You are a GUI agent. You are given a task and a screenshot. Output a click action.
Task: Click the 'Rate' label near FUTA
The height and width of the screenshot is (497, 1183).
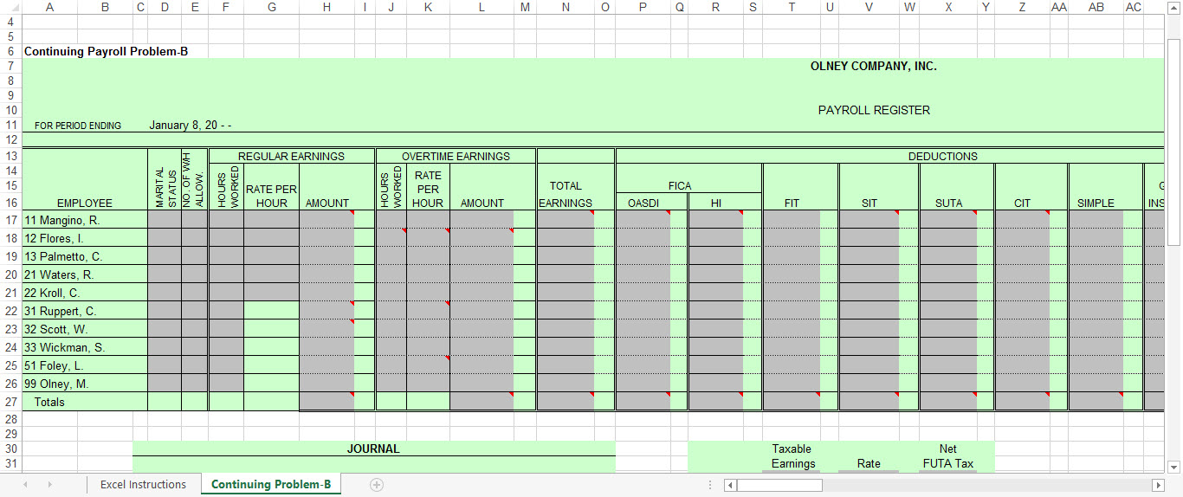pyautogui.click(x=869, y=464)
